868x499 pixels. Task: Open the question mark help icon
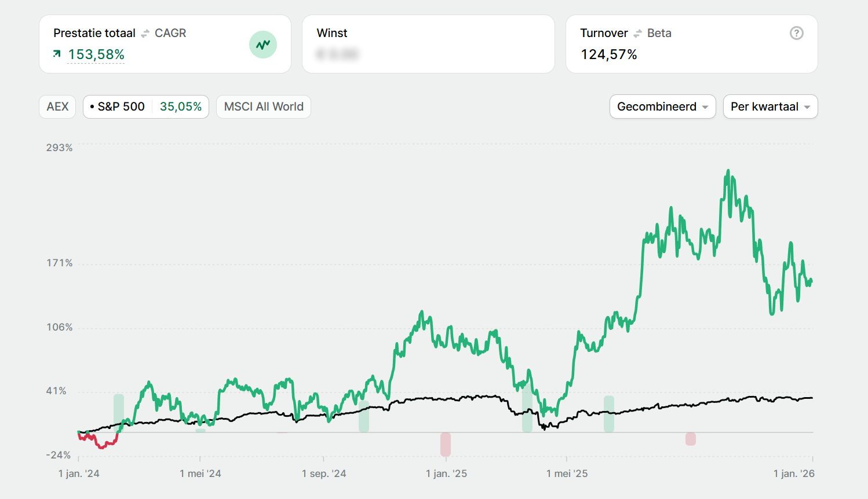797,33
